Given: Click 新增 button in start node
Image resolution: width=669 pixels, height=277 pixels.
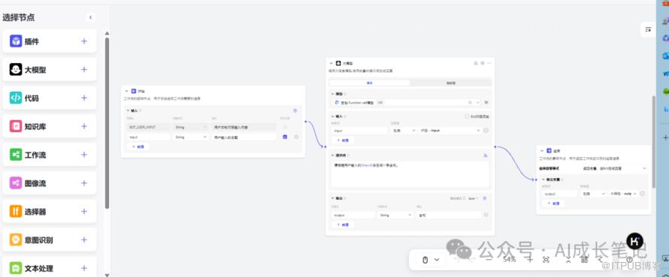Looking at the screenshot, I should coord(138,146).
